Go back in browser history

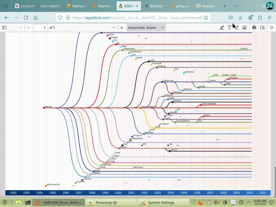point(6,18)
